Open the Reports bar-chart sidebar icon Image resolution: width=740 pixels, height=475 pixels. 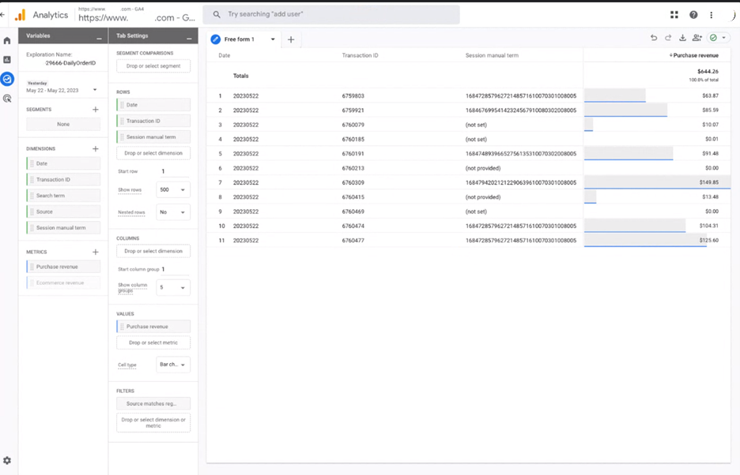7,59
